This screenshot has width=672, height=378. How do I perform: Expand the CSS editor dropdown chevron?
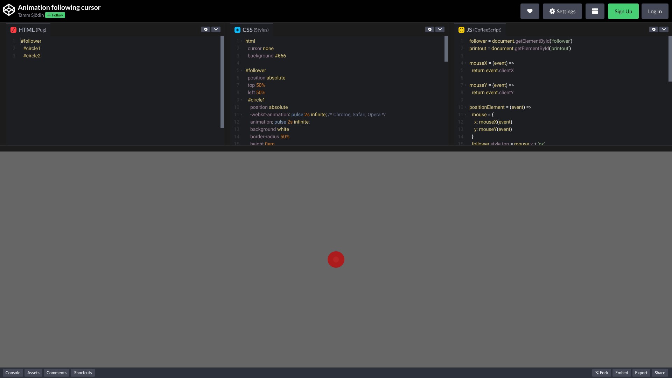(x=440, y=30)
